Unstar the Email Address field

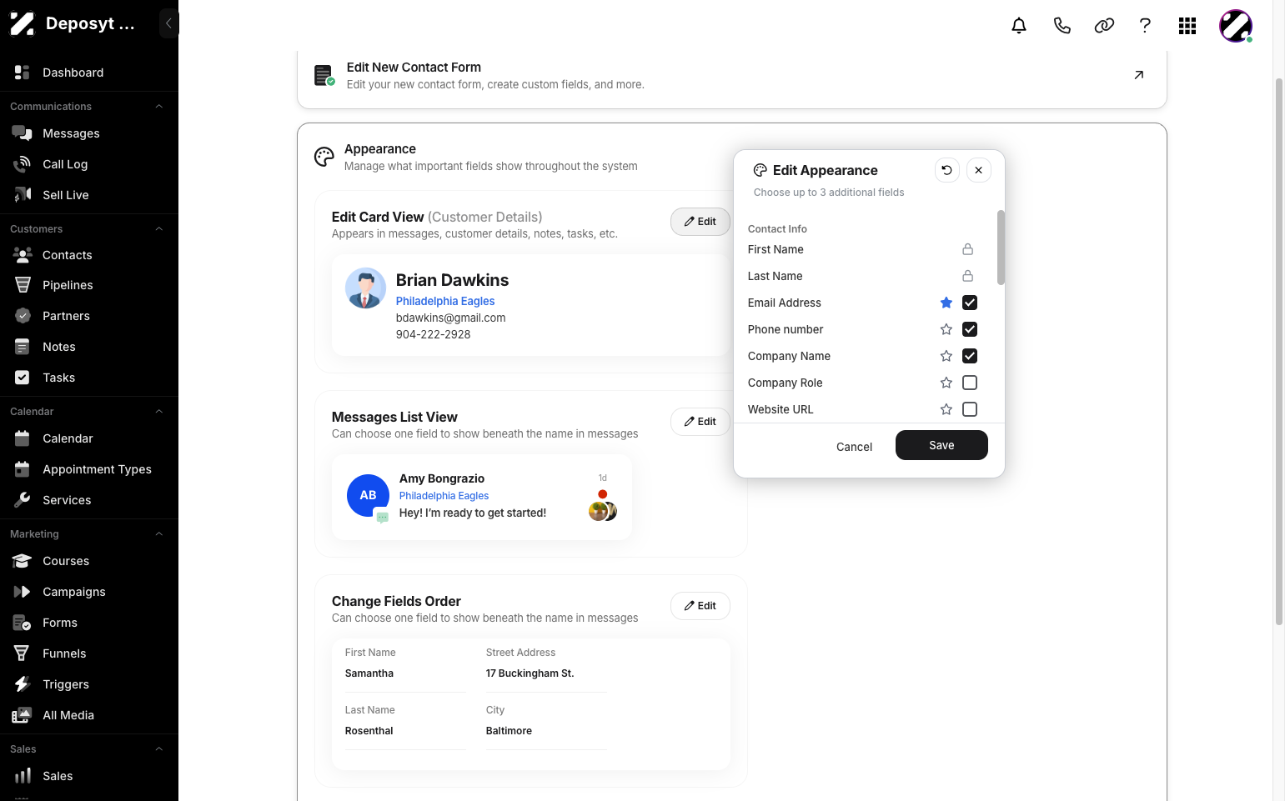tap(946, 303)
